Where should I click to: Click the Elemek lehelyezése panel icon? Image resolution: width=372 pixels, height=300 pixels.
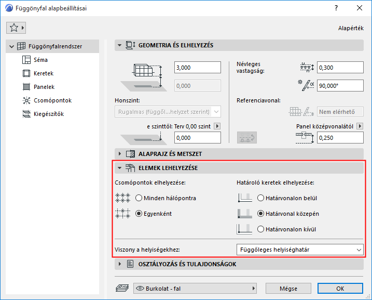[130, 168]
